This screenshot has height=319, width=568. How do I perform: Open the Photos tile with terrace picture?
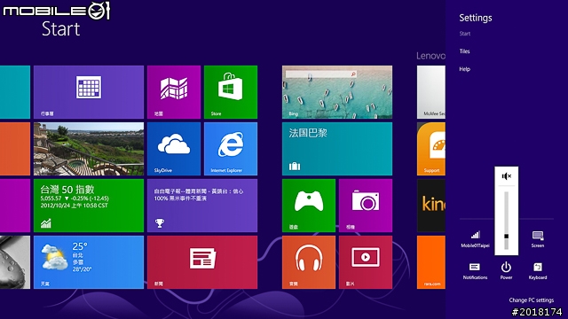coord(89,149)
